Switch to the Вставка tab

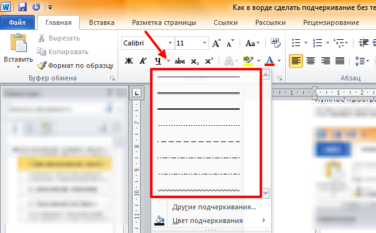(x=101, y=22)
